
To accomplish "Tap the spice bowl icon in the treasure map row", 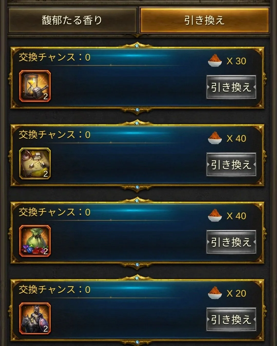I will [215, 138].
